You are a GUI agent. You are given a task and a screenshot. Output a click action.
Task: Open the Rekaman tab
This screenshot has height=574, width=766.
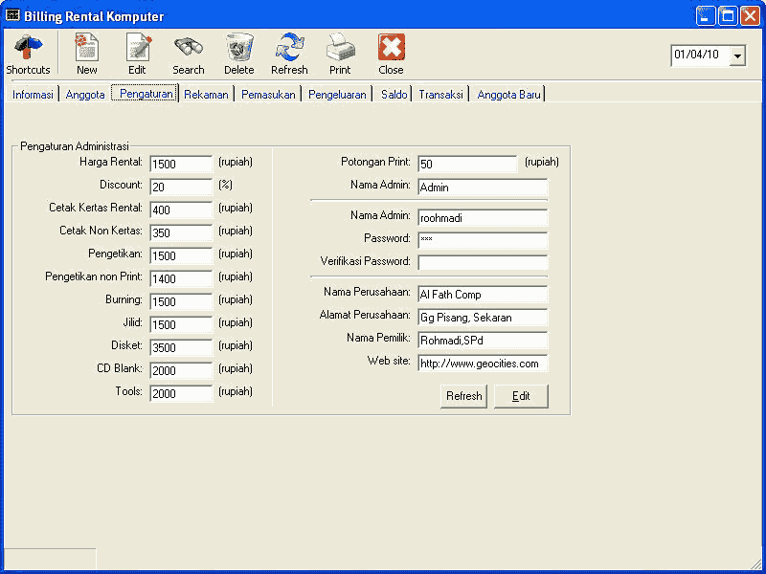(x=206, y=94)
